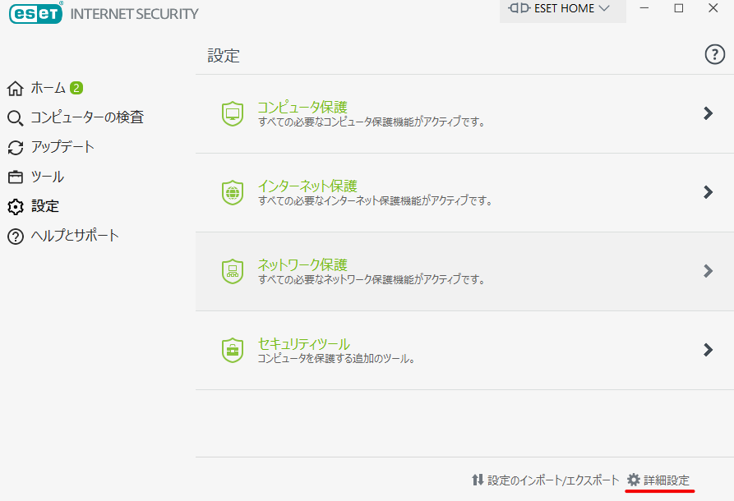Click the セキュリティツール toolbox shield icon
This screenshot has height=501, width=734.
pyautogui.click(x=233, y=350)
